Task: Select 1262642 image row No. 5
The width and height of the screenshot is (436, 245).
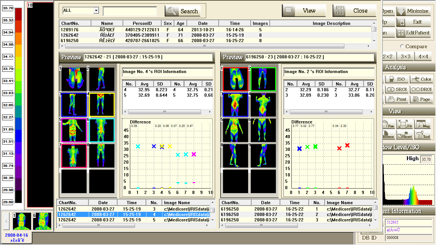Action: [133, 220]
